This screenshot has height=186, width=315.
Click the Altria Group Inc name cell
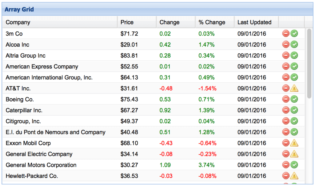tap(60, 56)
